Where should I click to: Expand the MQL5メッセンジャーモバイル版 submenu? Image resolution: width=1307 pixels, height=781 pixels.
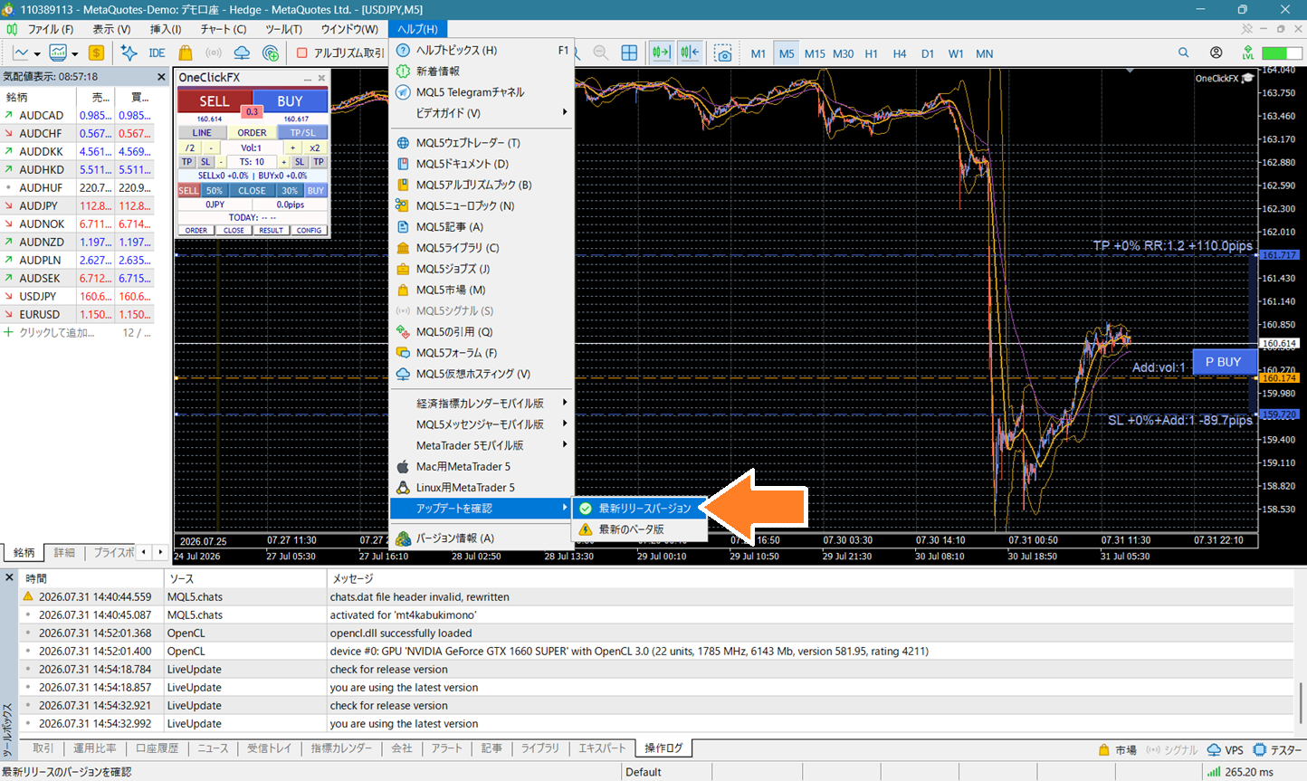565,424
